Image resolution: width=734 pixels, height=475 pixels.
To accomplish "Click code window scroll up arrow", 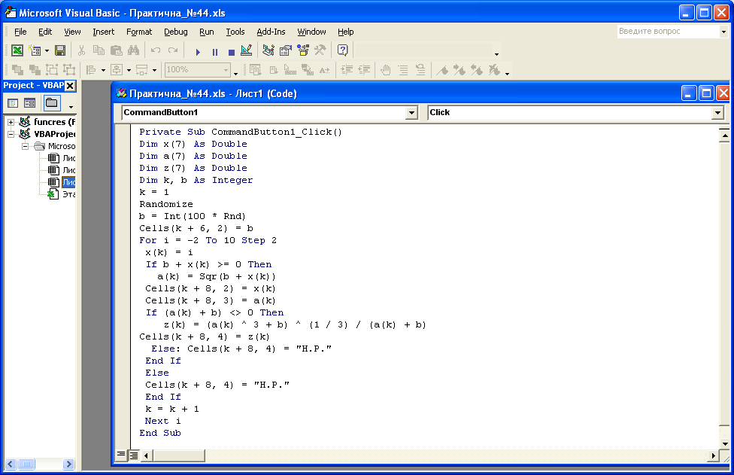I will (725, 135).
